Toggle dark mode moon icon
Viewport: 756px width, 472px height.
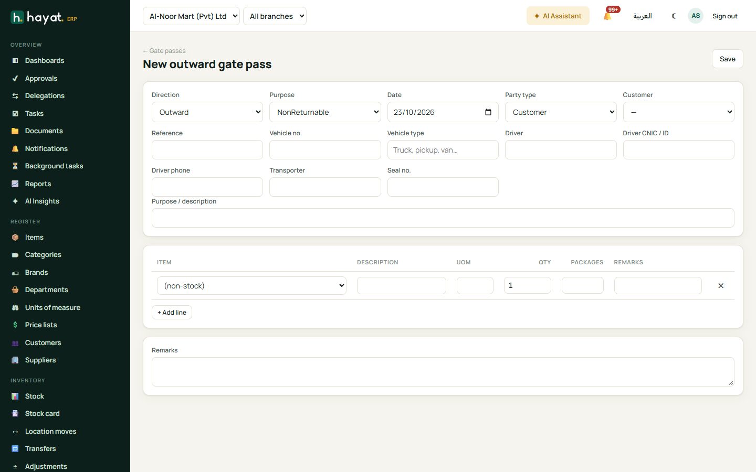pos(674,16)
